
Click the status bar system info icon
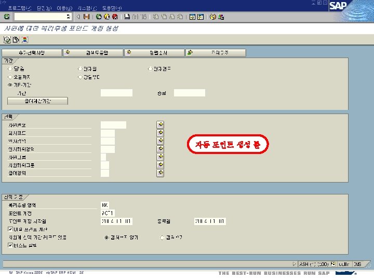[x=333, y=264]
